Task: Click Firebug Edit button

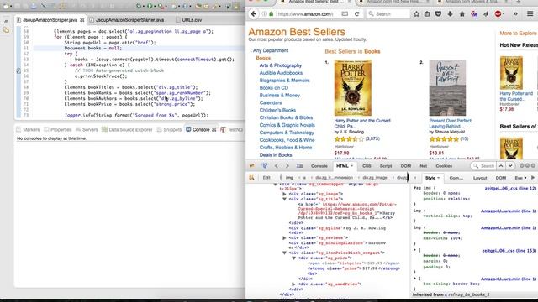Action: coord(266,178)
